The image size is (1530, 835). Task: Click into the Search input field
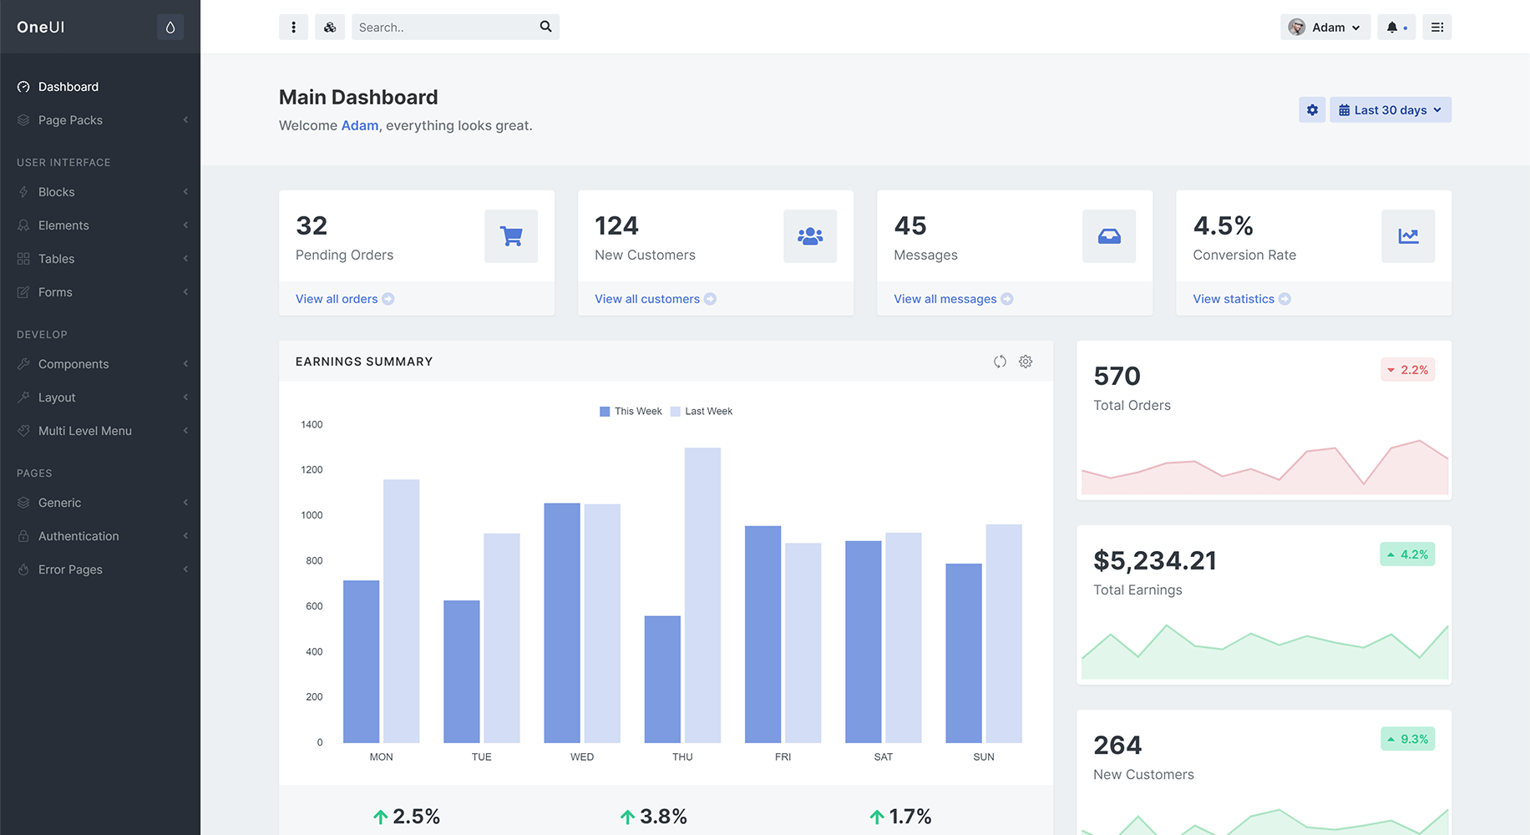pyautogui.click(x=443, y=28)
